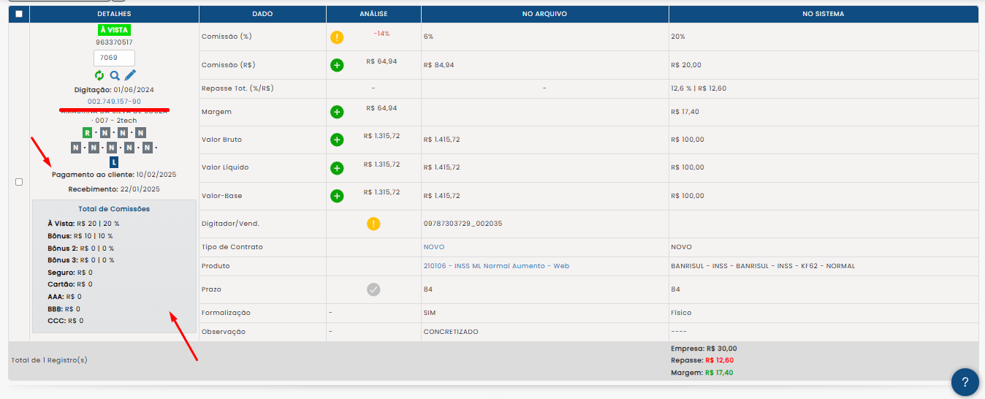Check the record row checkbox
Viewport: 985px width, 399px height.
pyautogui.click(x=19, y=182)
